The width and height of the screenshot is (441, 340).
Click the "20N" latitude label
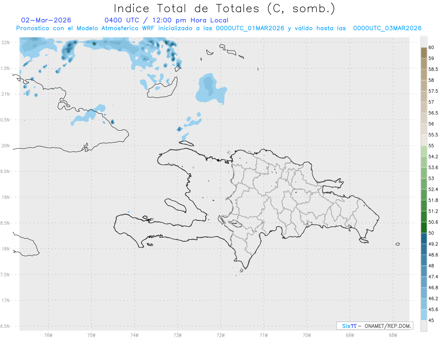point(5,146)
